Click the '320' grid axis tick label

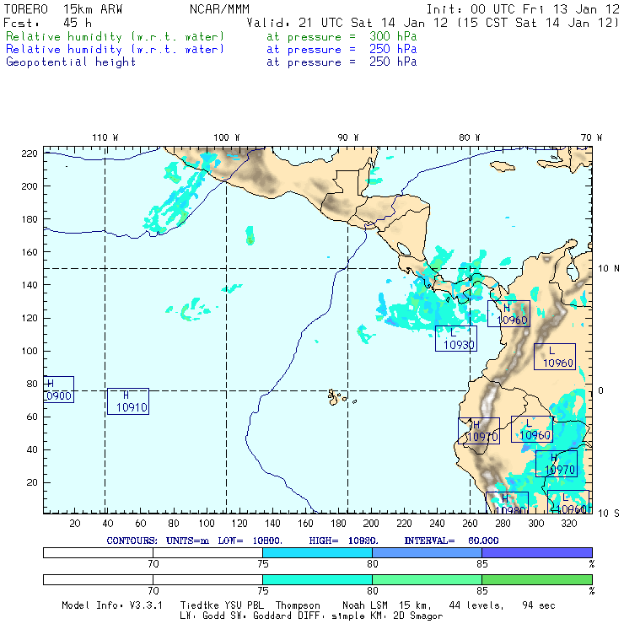click(x=569, y=524)
